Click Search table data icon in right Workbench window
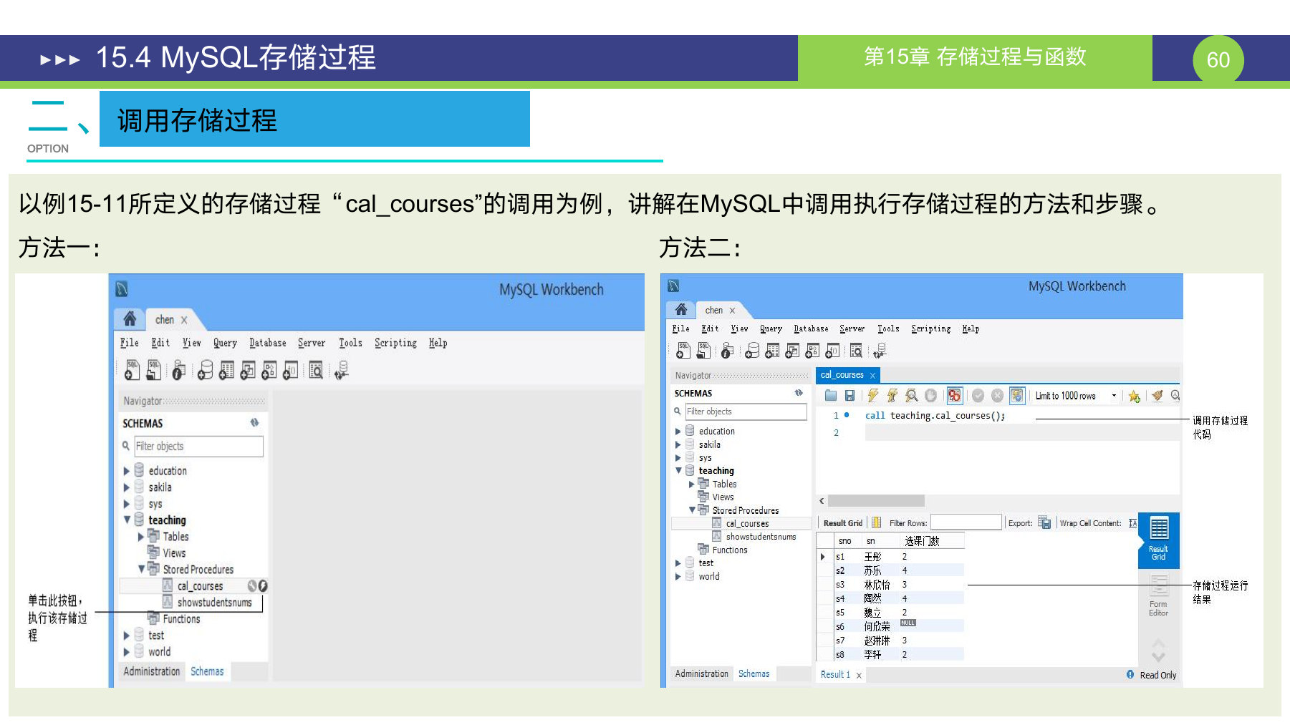Image resolution: width=1290 pixels, height=725 pixels. pos(856,350)
